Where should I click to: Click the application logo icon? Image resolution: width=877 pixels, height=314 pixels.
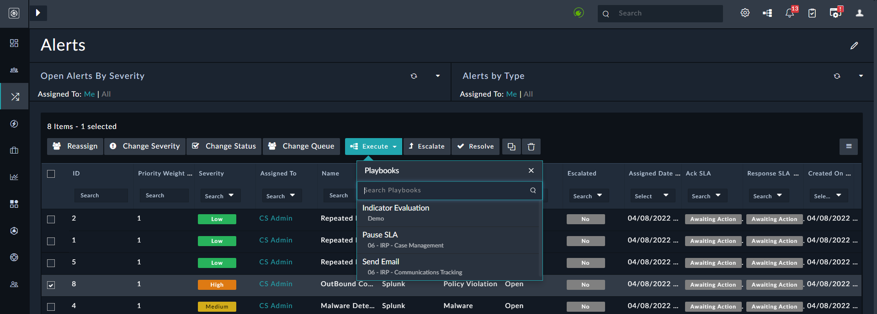pos(14,13)
